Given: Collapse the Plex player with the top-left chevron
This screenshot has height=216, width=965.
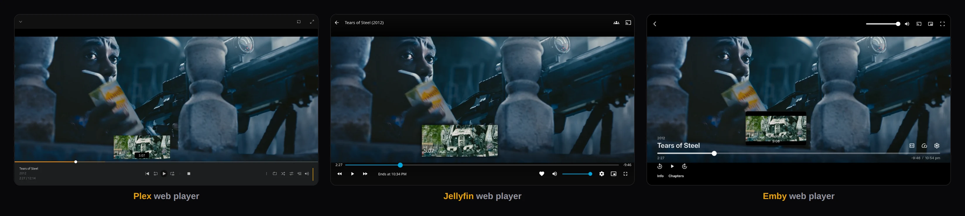Looking at the screenshot, I should 20,22.
